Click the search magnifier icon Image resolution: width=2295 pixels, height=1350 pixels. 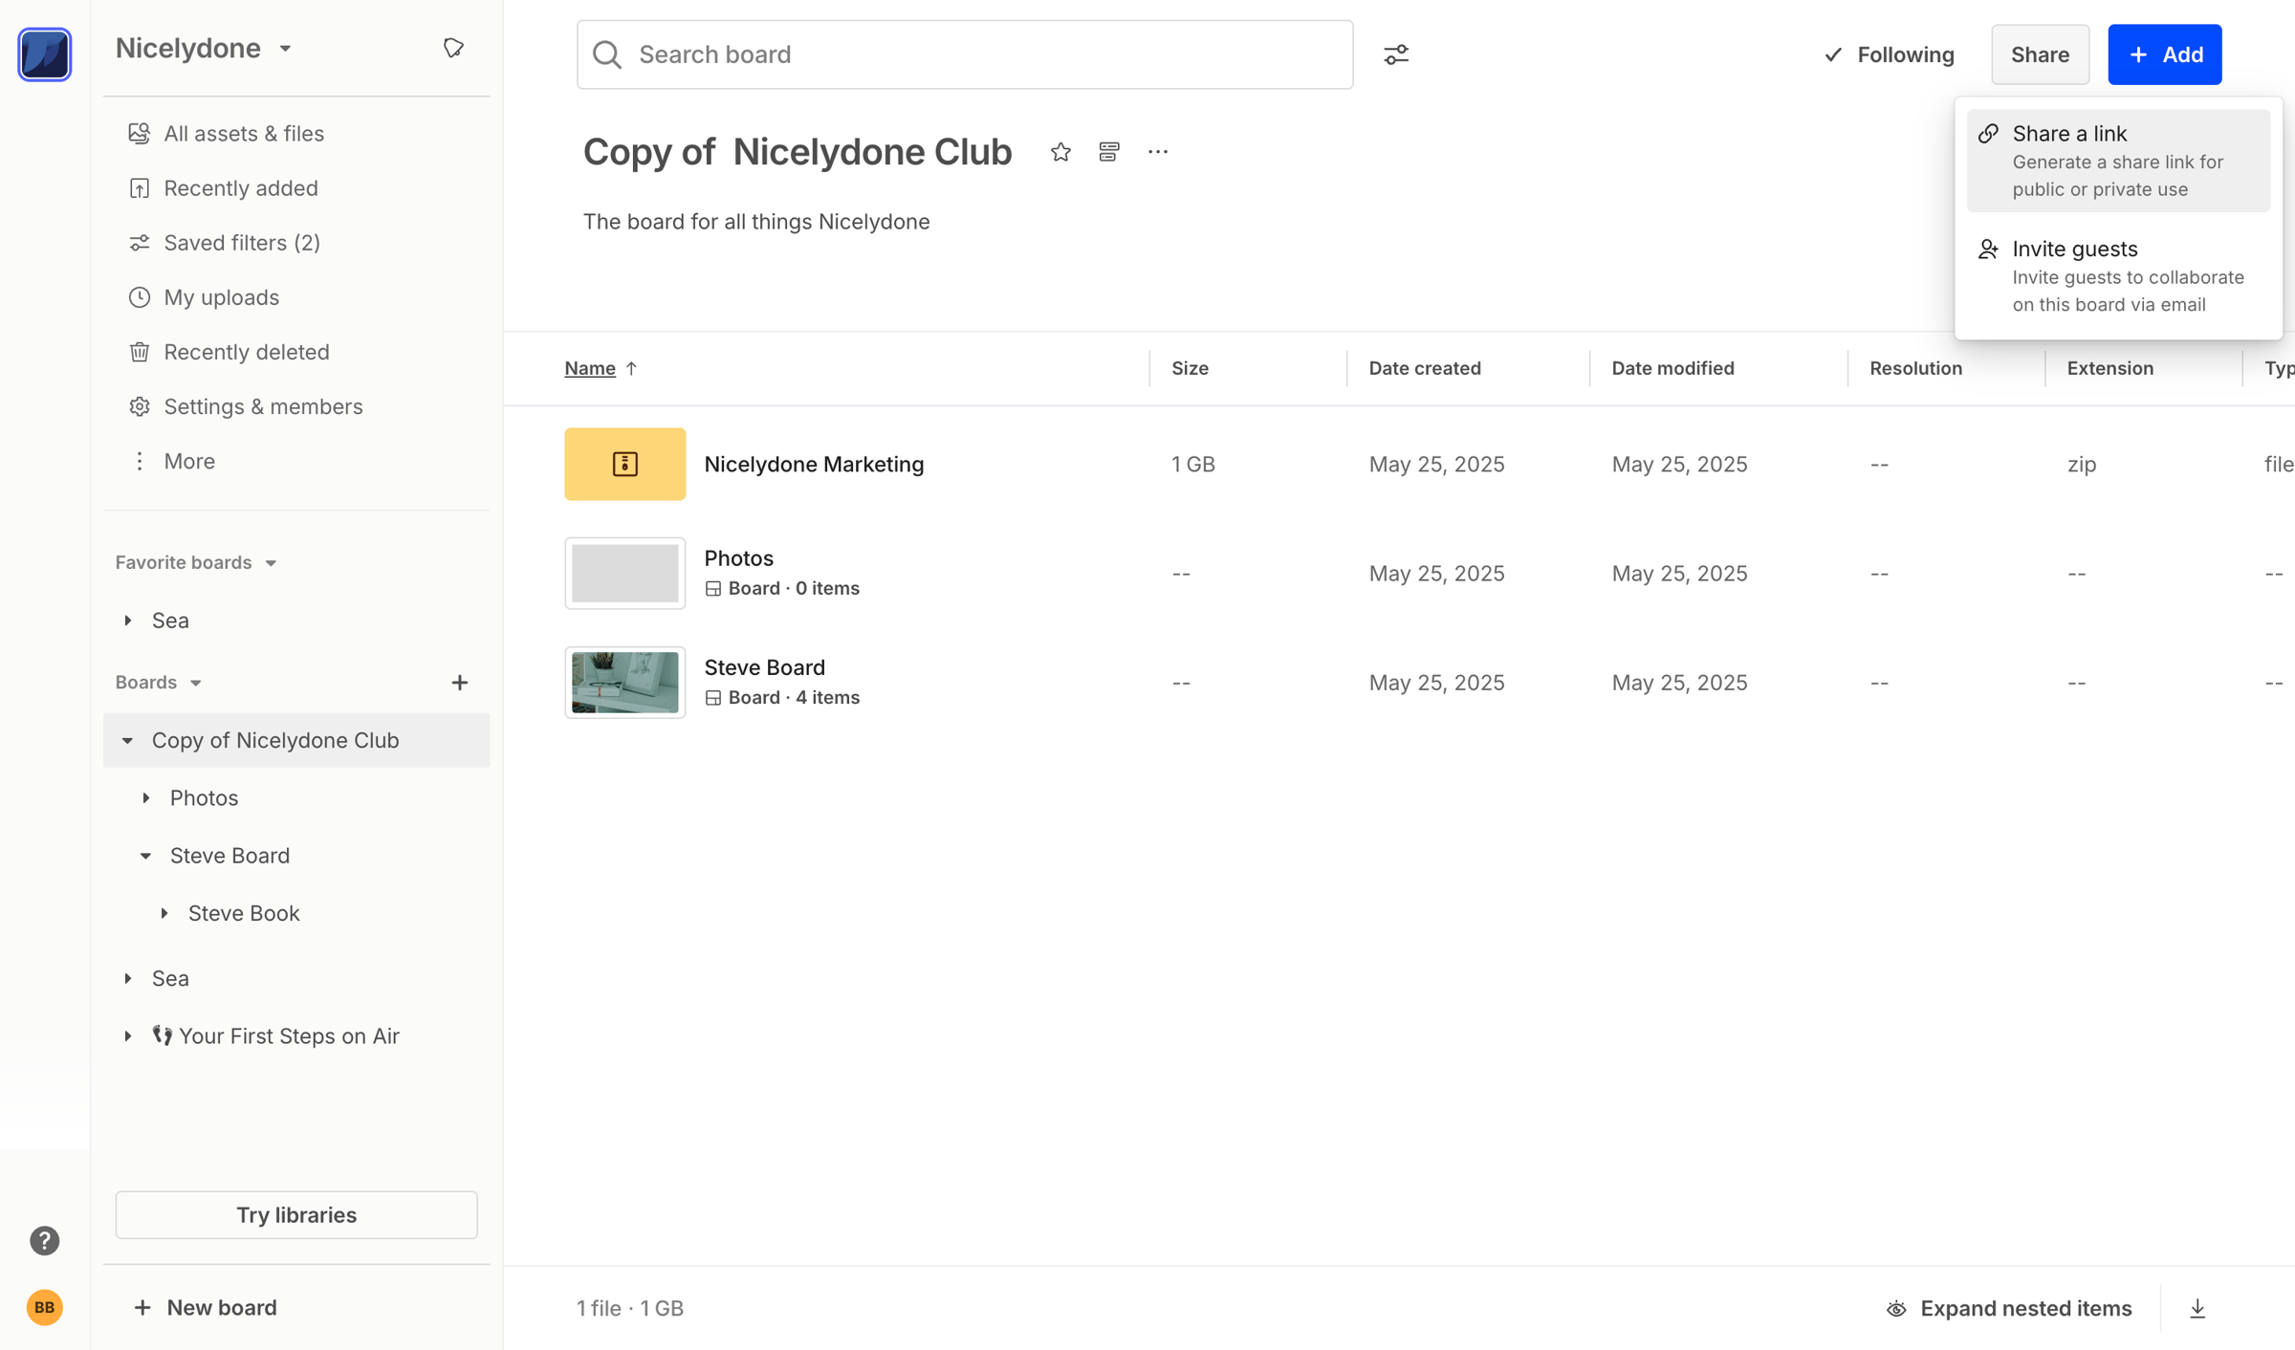(x=607, y=54)
